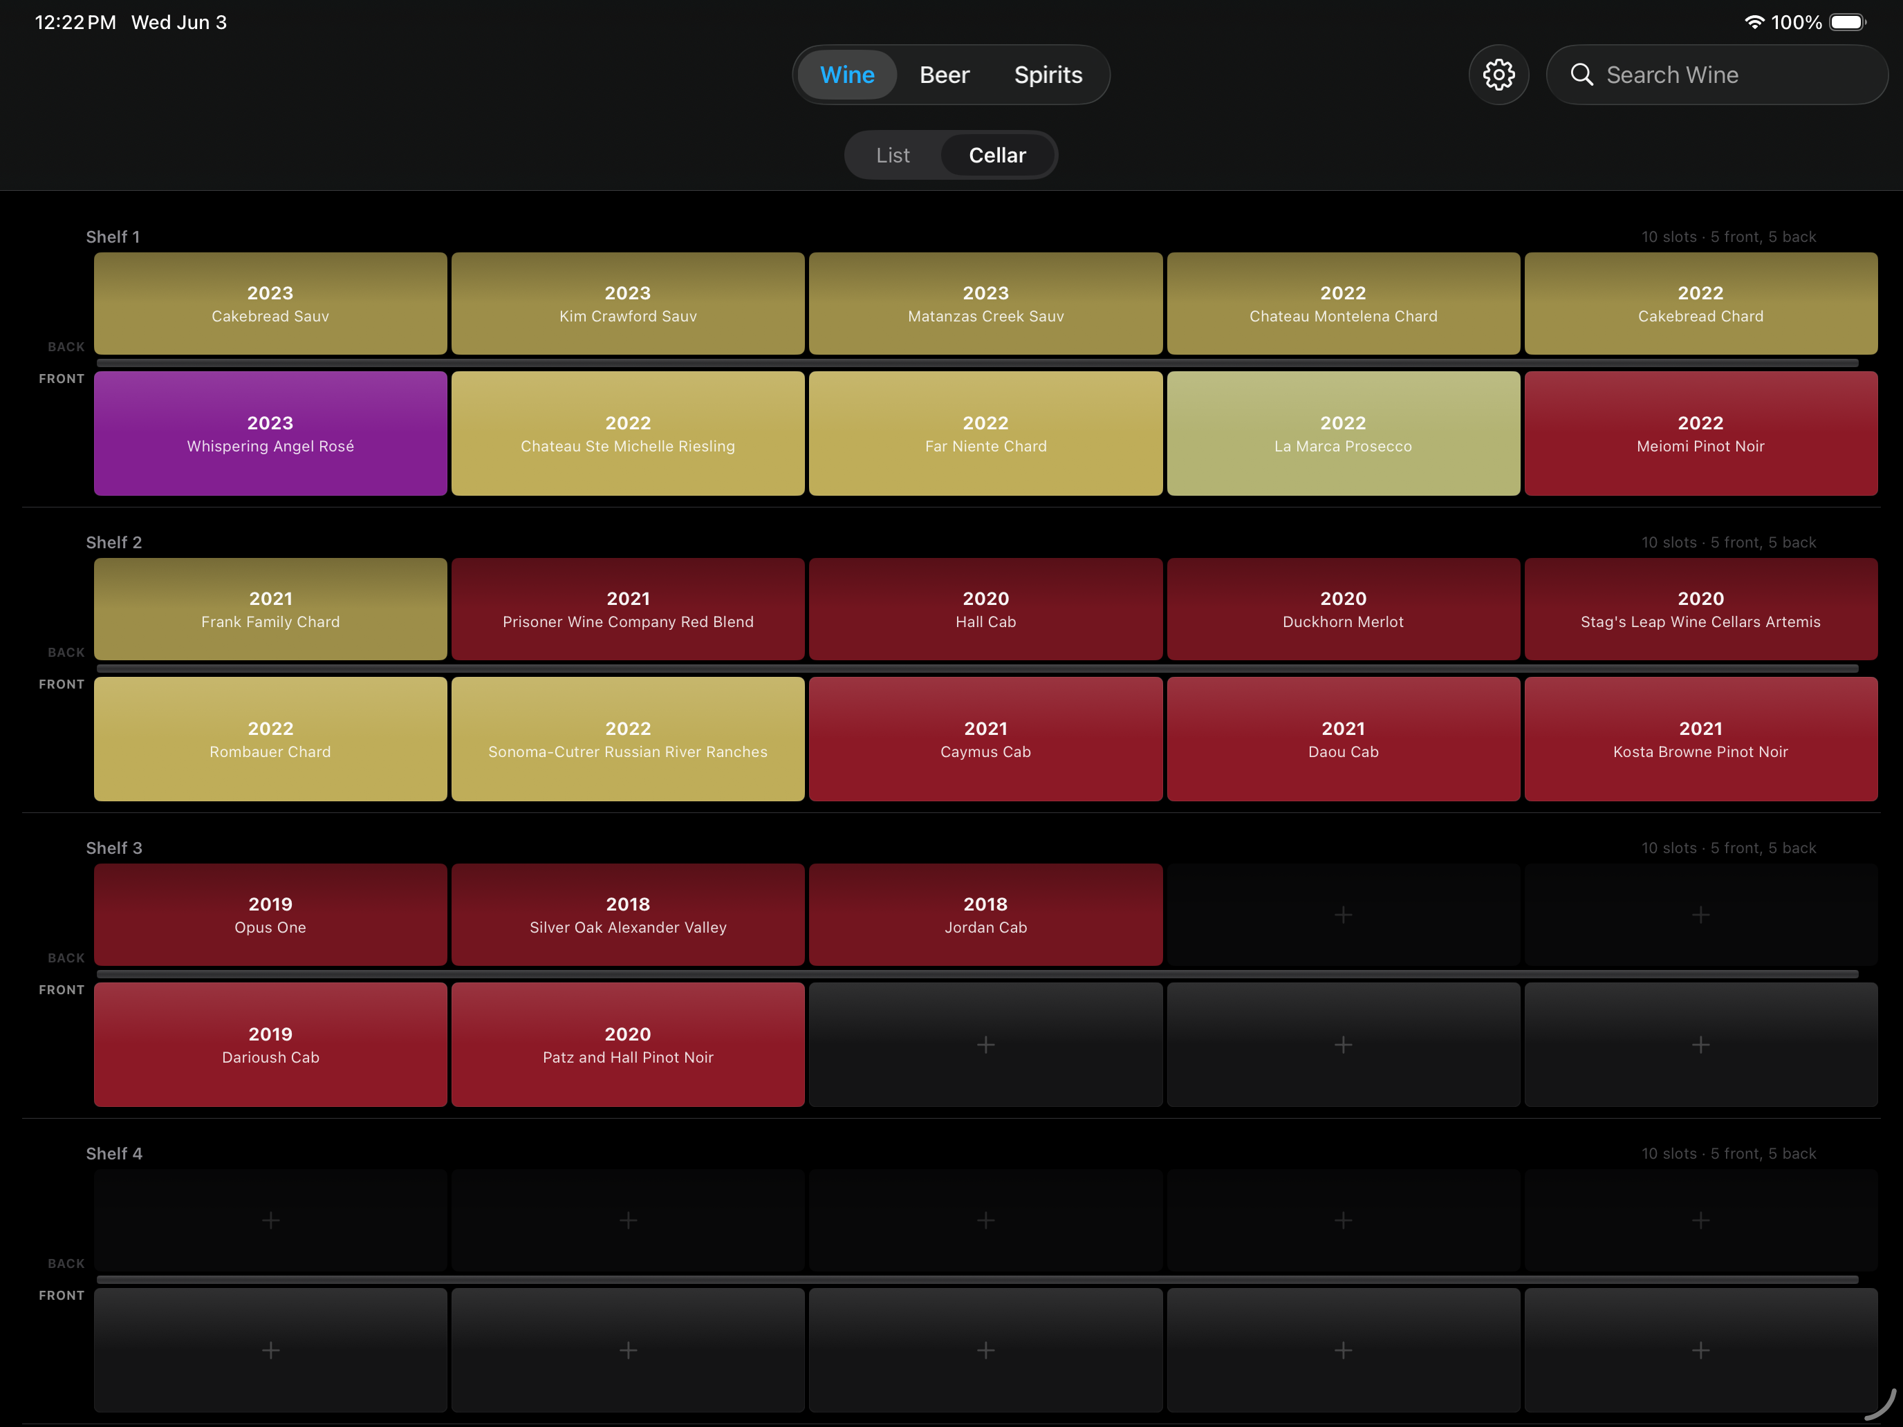The width and height of the screenshot is (1903, 1427).
Task: Switch to the Wine category tab
Action: coord(847,75)
